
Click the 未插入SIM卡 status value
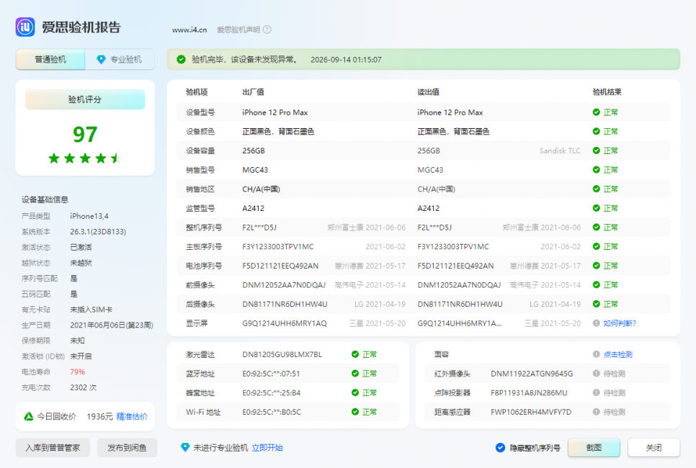coord(91,310)
